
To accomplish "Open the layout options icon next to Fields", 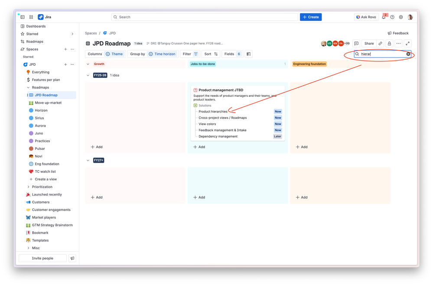I will (x=248, y=54).
